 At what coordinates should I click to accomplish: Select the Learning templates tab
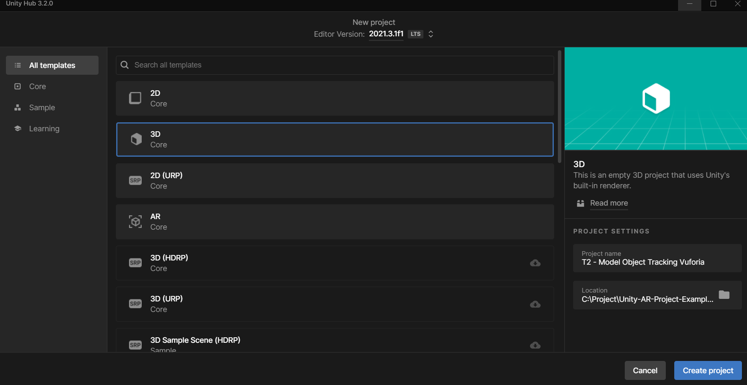(x=52, y=129)
